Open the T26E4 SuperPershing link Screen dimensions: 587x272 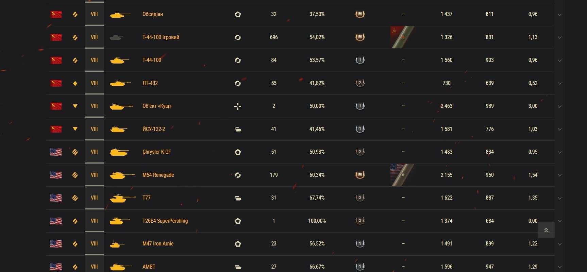tap(165, 221)
